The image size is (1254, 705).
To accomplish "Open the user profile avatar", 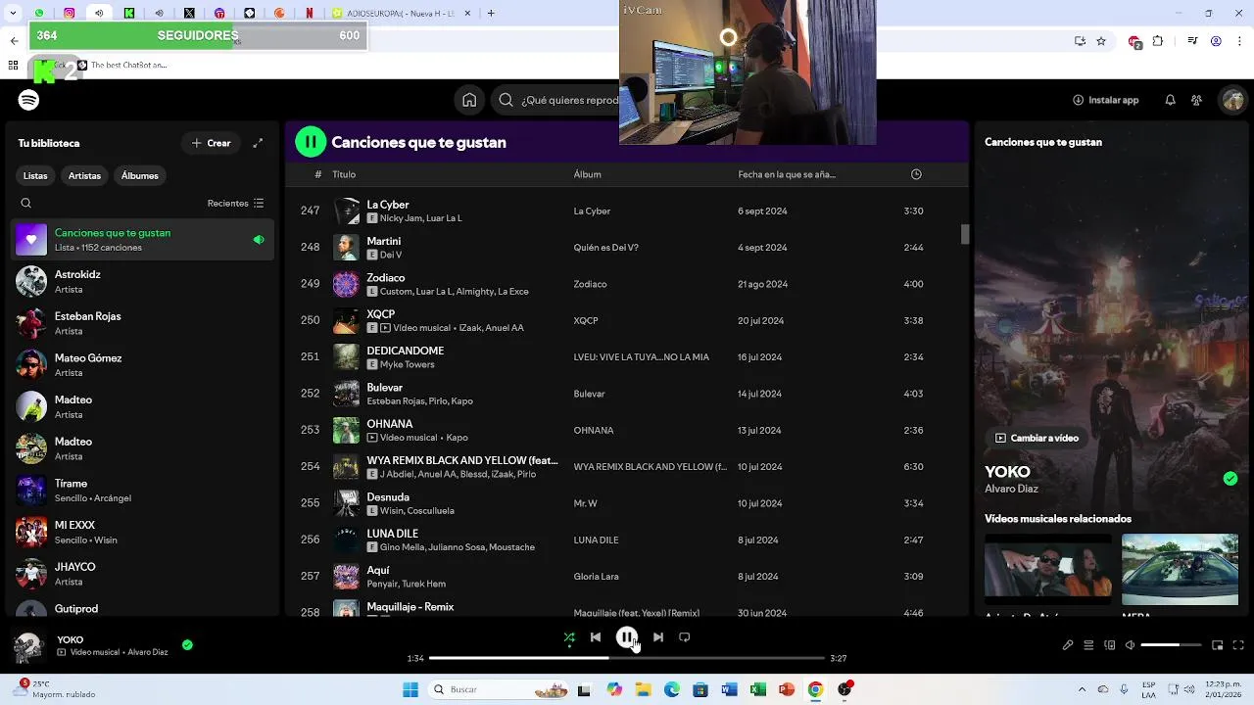I will click(x=1232, y=100).
